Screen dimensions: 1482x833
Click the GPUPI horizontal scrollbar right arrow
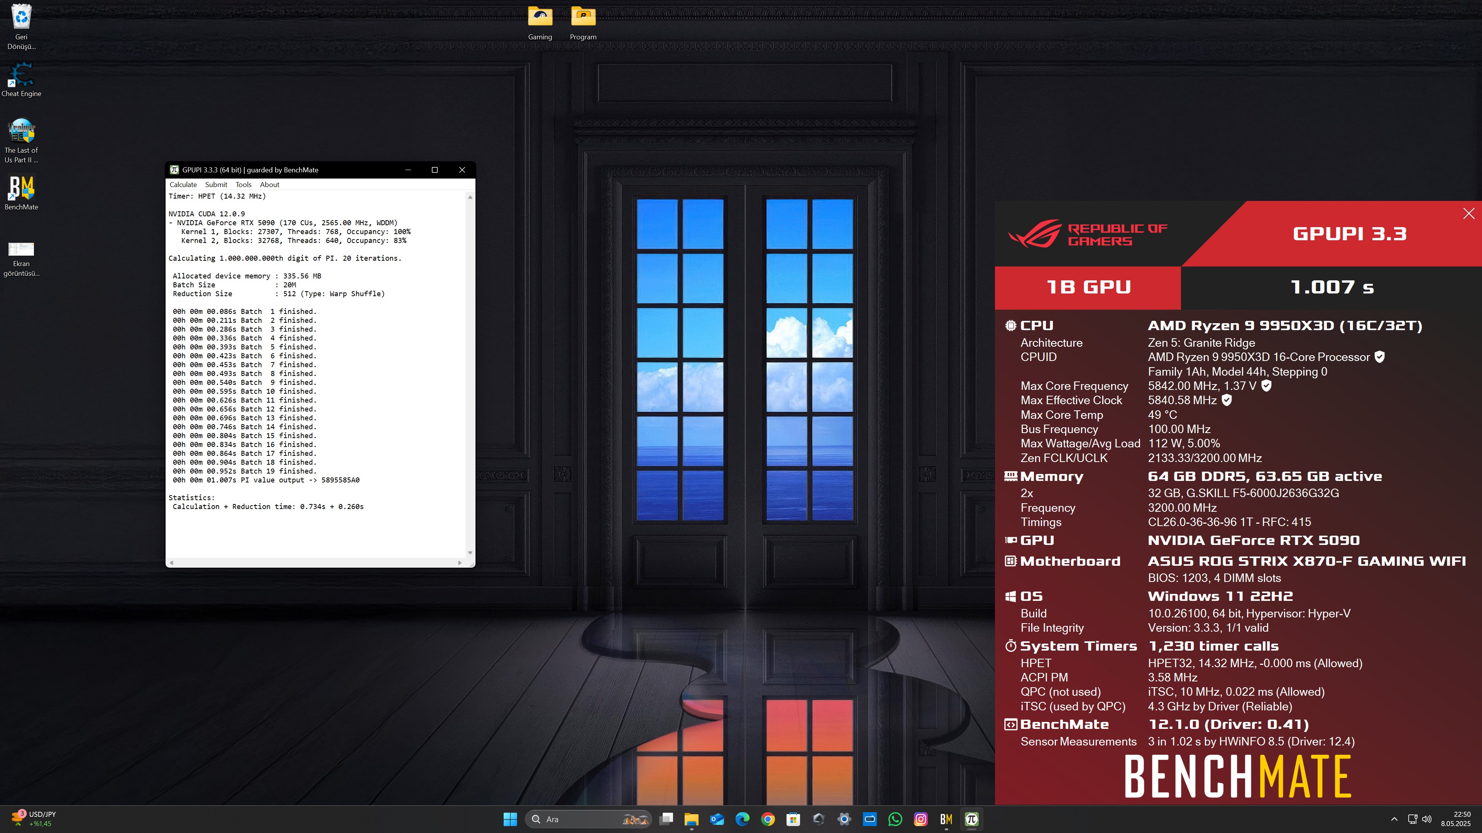[x=460, y=563]
